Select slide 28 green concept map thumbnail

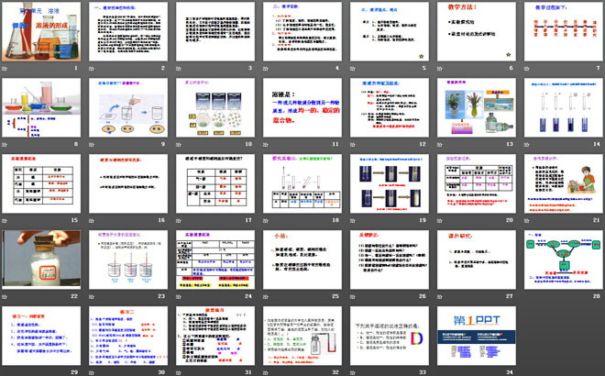coord(564,260)
